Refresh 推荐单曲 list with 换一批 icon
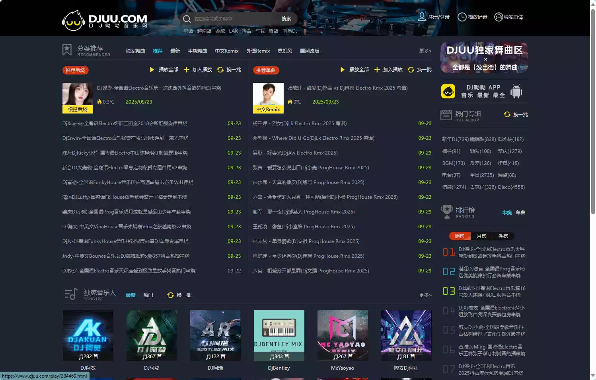 pos(411,70)
